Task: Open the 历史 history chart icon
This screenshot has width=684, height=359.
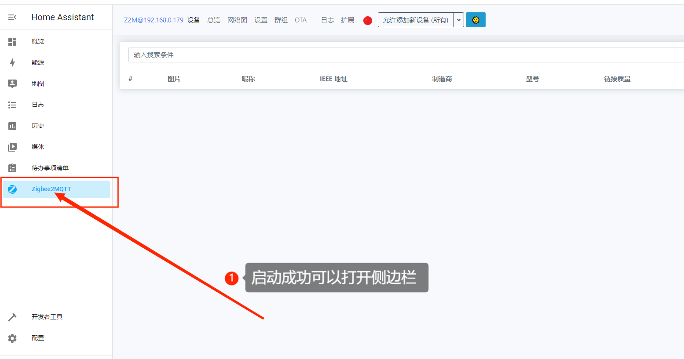Action: click(12, 126)
